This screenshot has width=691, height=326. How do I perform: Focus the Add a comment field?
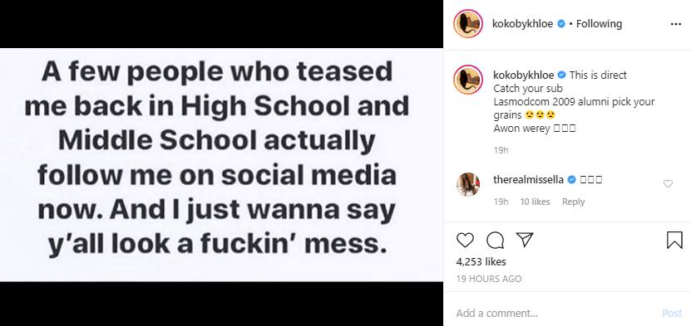[555, 314]
